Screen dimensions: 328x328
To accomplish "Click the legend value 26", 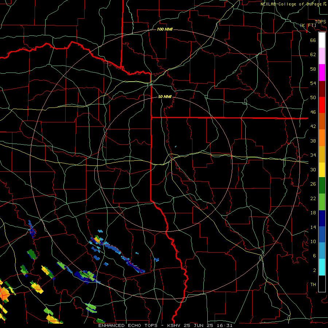I will [313, 184].
